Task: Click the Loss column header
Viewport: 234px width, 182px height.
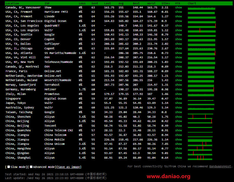Action: pyautogui.click(x=82, y=3)
